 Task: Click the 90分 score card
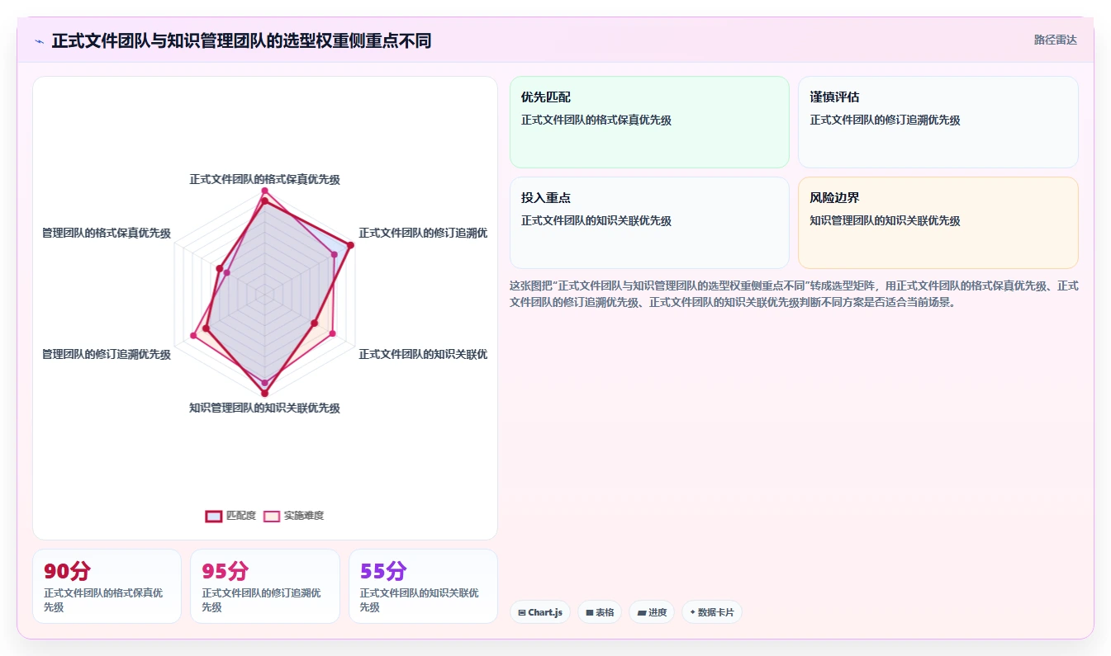coord(107,586)
